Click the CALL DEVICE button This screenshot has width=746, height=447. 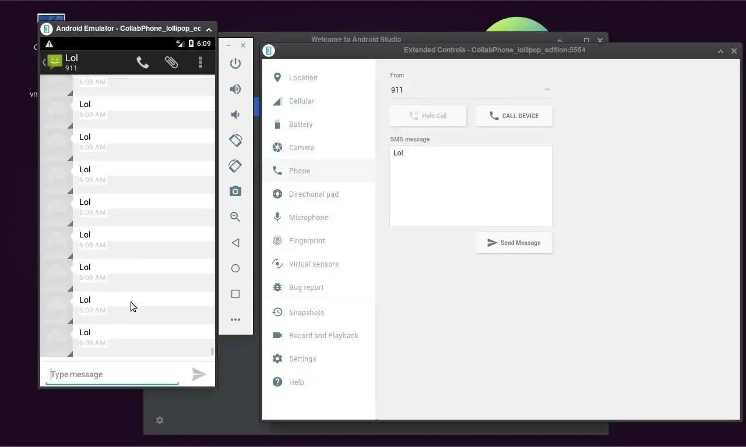(514, 116)
